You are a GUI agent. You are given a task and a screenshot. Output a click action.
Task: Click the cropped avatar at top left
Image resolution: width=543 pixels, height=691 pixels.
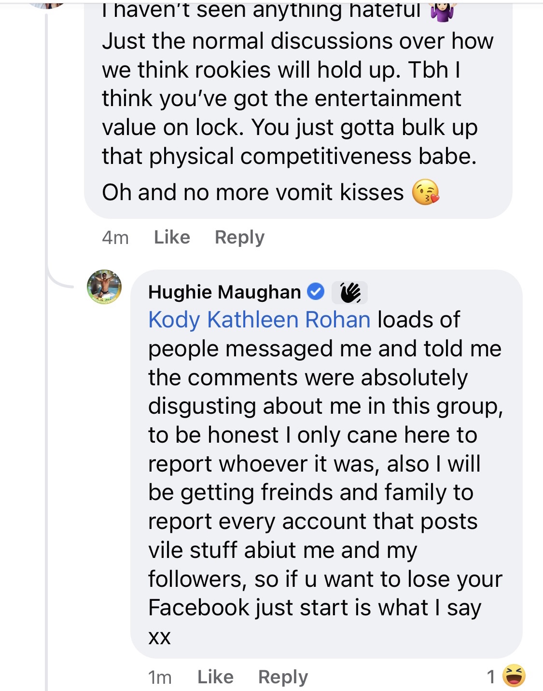(47, 4)
